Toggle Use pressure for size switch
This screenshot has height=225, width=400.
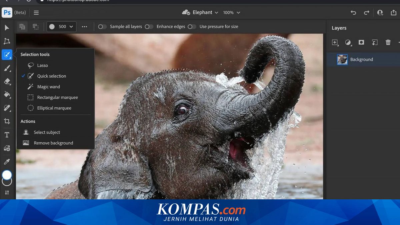(x=192, y=27)
